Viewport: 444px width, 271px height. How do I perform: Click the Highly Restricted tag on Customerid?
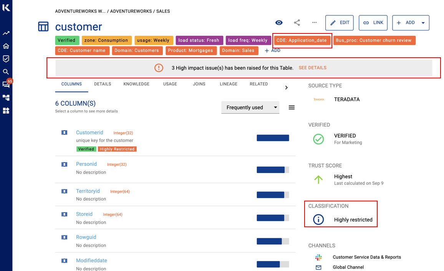(x=117, y=149)
